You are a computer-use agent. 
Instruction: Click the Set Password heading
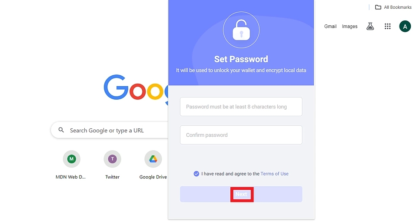click(x=241, y=59)
